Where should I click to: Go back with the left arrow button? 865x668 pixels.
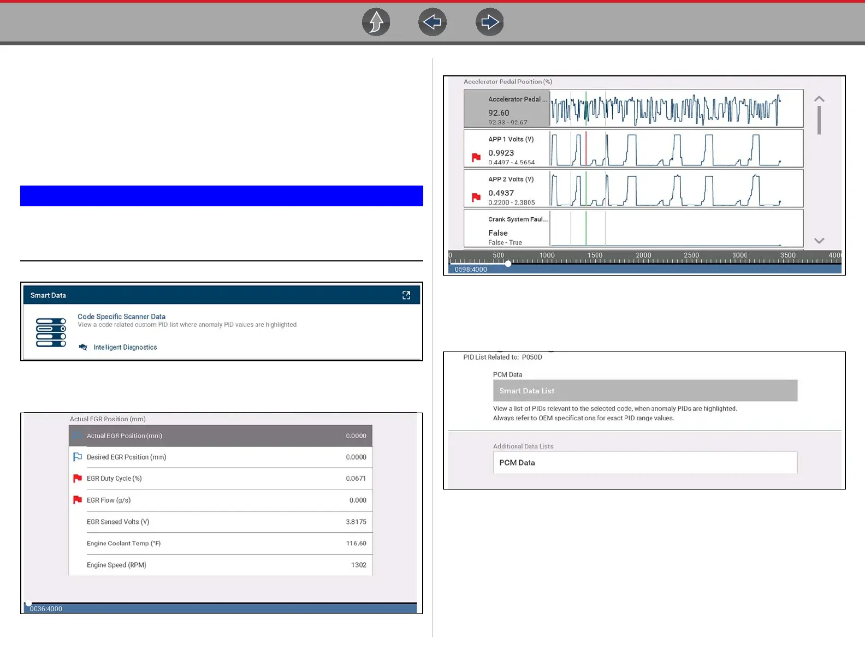pos(432,22)
